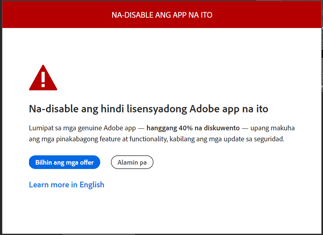The image size is (323, 235).
Task: Click the heading "Na-disable ang hindi lisensyadong Adobe app na ito"
Action: [x=149, y=109]
